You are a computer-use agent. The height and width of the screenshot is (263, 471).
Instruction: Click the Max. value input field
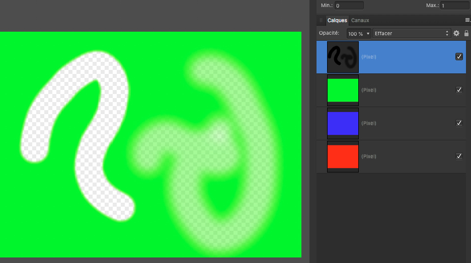(454, 6)
